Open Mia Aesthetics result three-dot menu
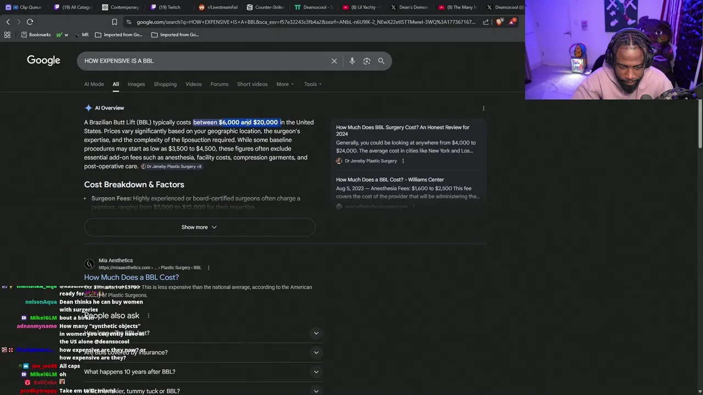 coord(208,268)
